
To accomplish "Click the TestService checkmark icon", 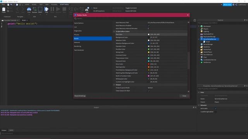I will tap(201, 63).
